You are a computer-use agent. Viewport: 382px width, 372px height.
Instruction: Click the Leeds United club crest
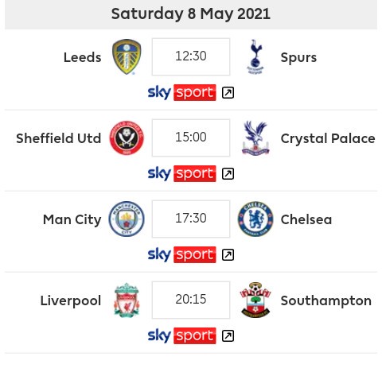point(127,56)
